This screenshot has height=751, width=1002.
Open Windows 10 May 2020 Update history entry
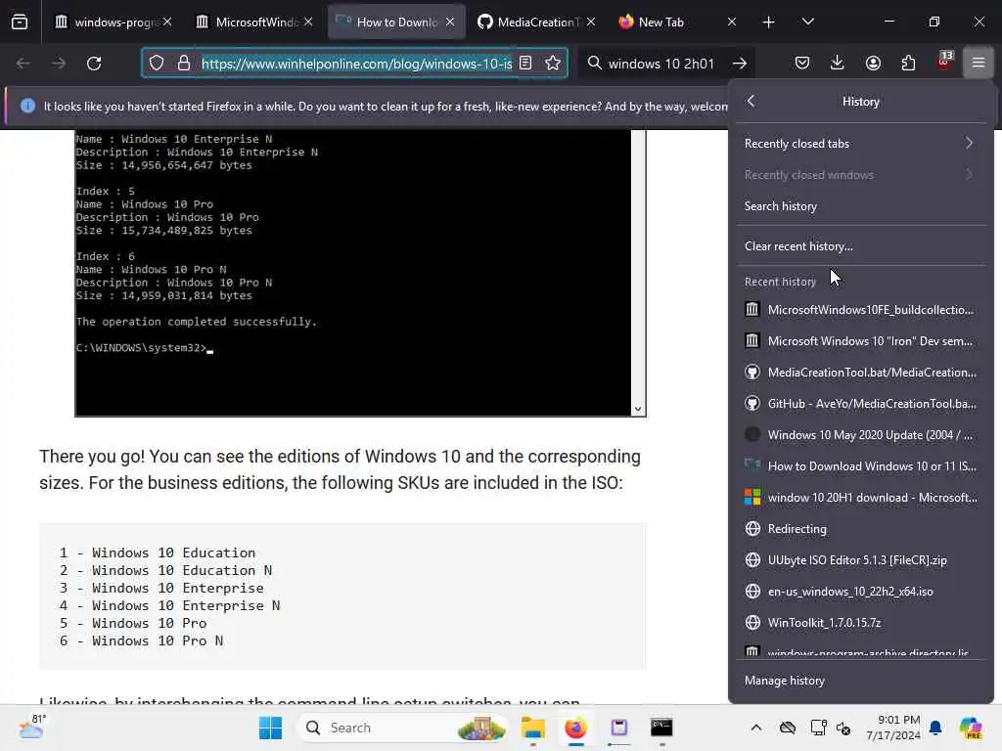click(860, 435)
